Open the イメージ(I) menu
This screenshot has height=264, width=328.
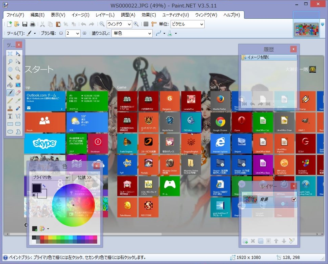coord(80,15)
